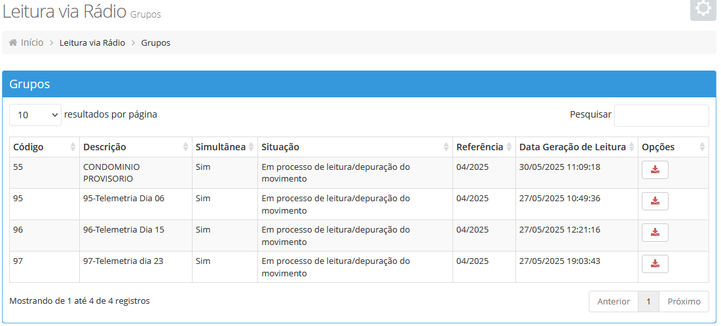
Task: Sort table by Código column
Action: coord(45,147)
